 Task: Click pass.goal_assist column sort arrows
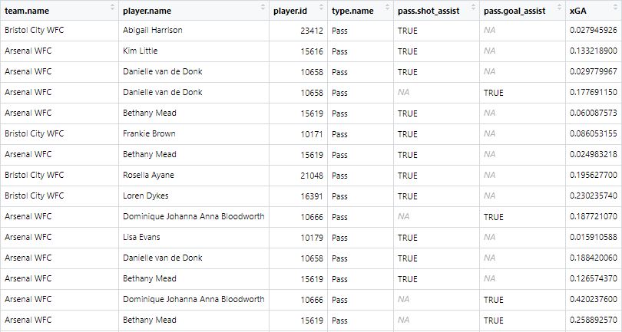[559, 7]
